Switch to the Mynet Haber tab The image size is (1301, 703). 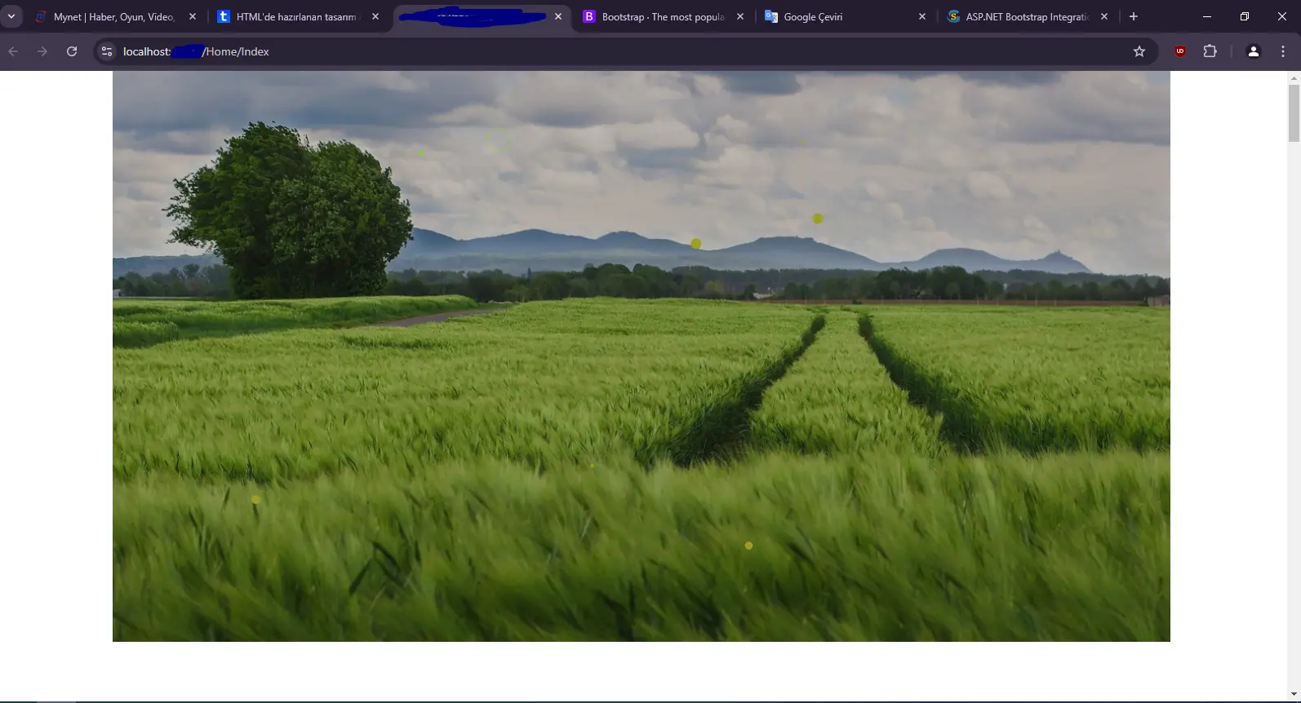(116, 16)
